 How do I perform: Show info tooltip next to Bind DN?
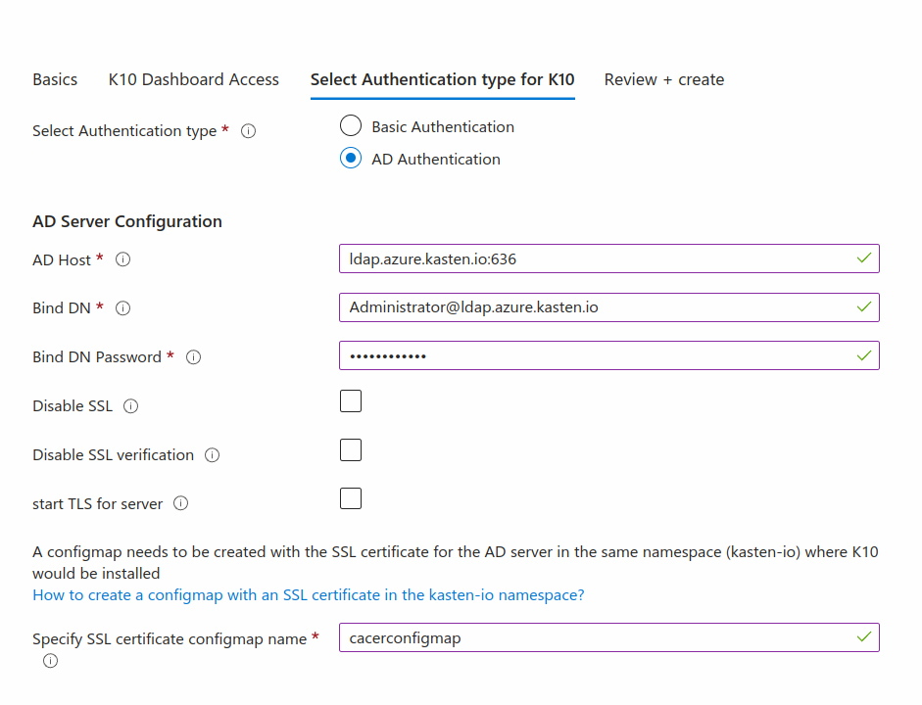[122, 307]
